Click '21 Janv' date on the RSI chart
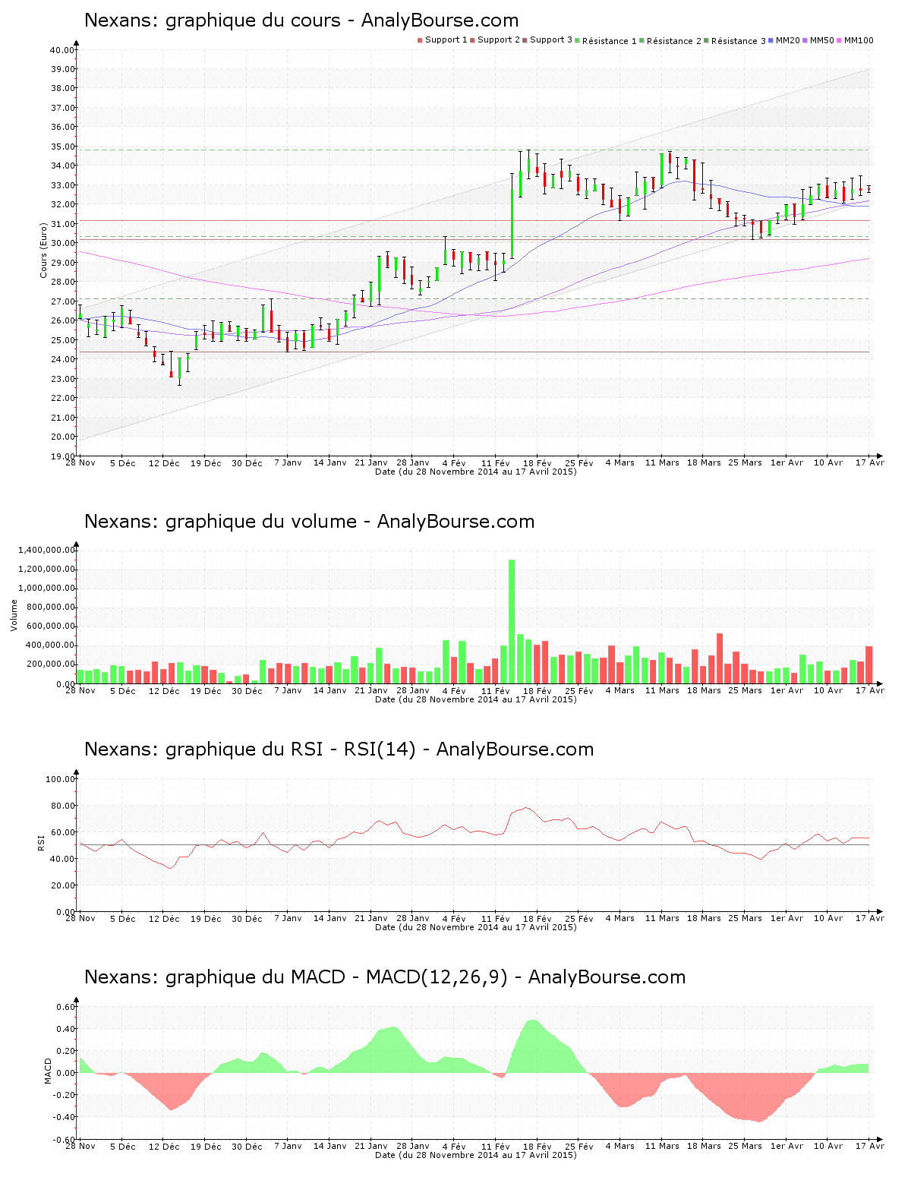The width and height of the screenshot is (911, 1177). pos(371,918)
